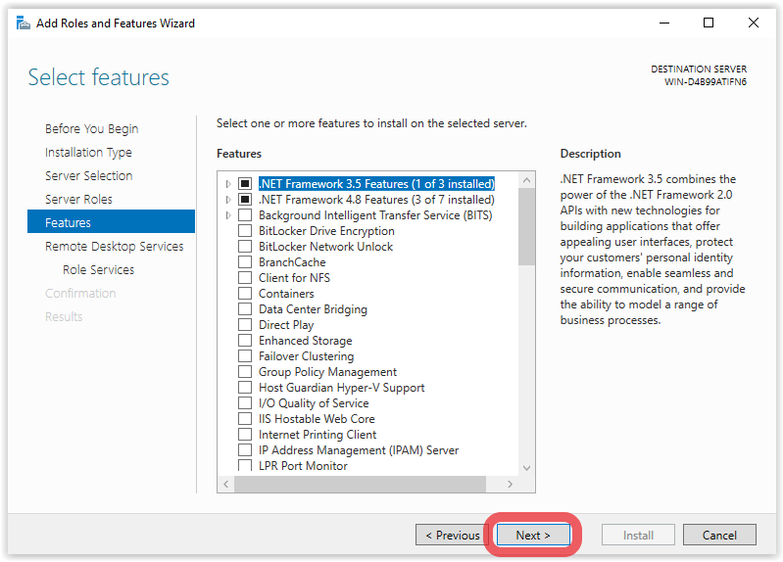The image size is (783, 562).
Task: Click the features list vertical scrollbar thumb
Action: [x=526, y=227]
